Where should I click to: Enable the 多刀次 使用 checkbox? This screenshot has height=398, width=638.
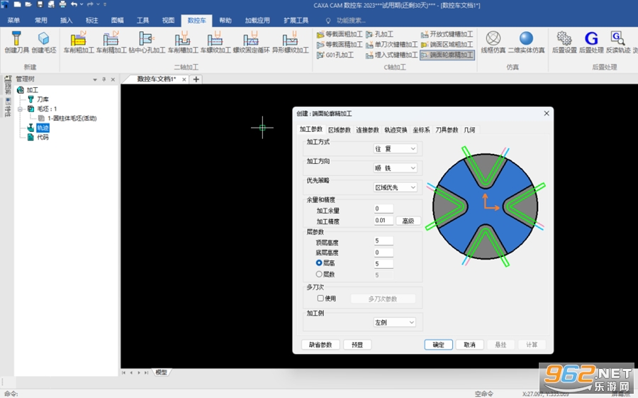(x=320, y=298)
